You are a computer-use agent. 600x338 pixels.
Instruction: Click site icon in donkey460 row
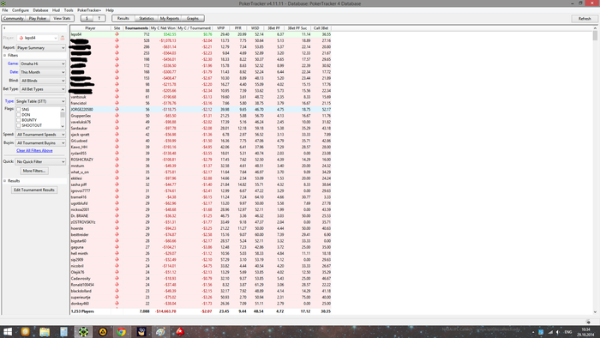coord(117,303)
